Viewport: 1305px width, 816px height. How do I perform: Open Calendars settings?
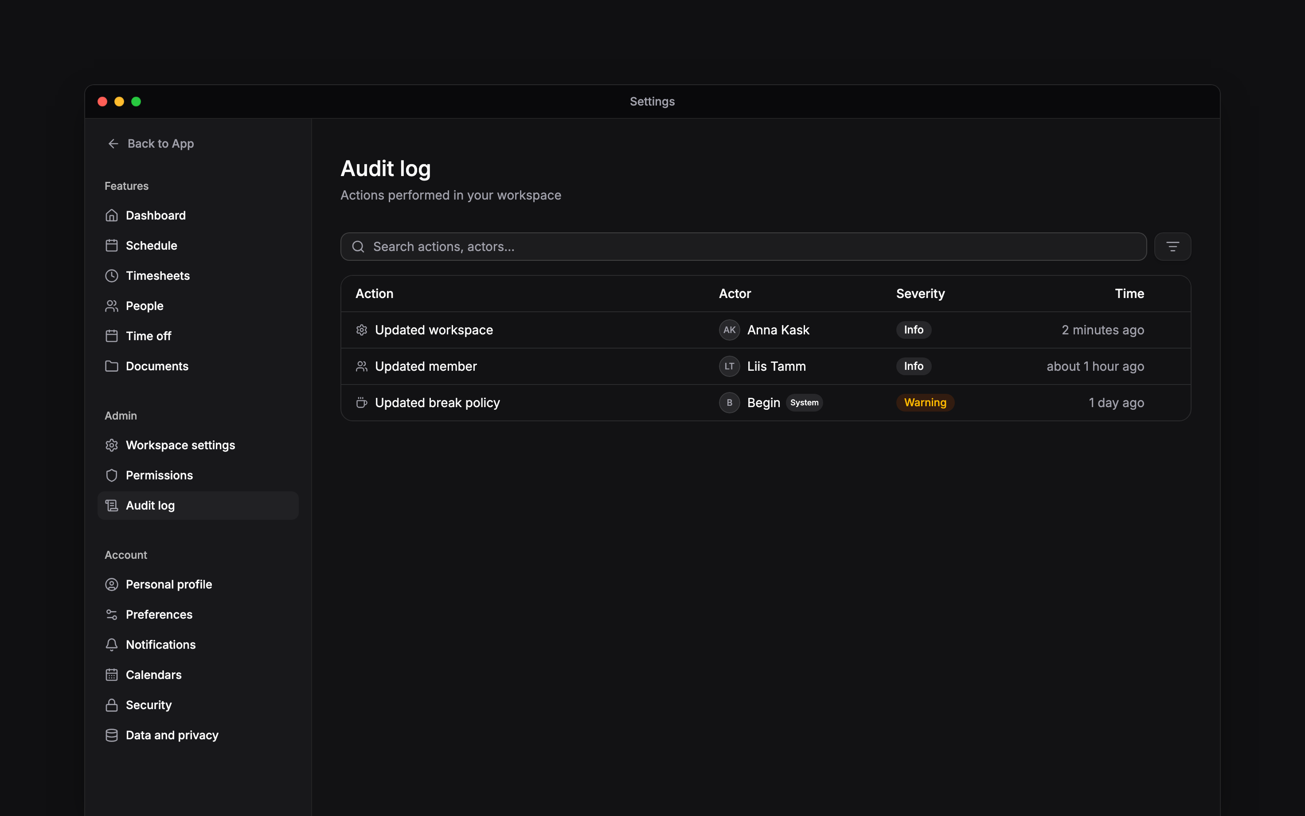tap(198, 675)
